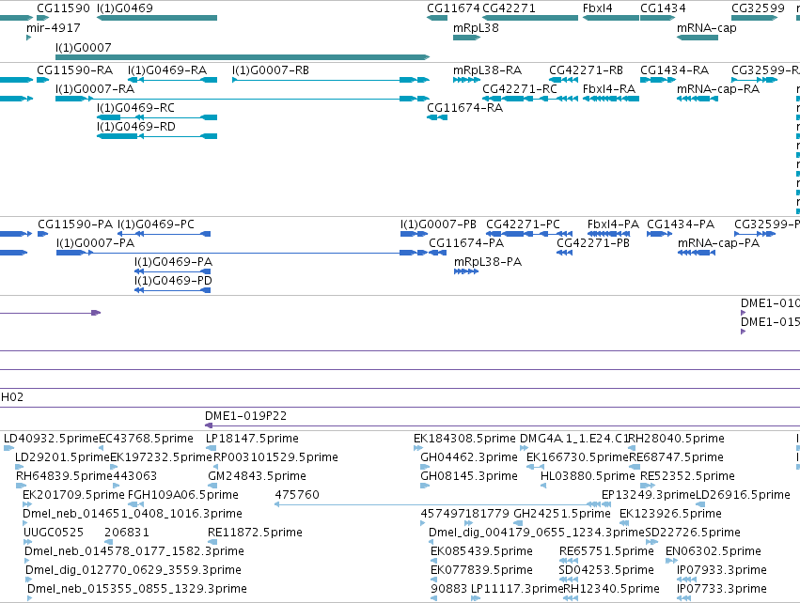Select EST UUGC0525
800x603 pixels.
(54, 533)
